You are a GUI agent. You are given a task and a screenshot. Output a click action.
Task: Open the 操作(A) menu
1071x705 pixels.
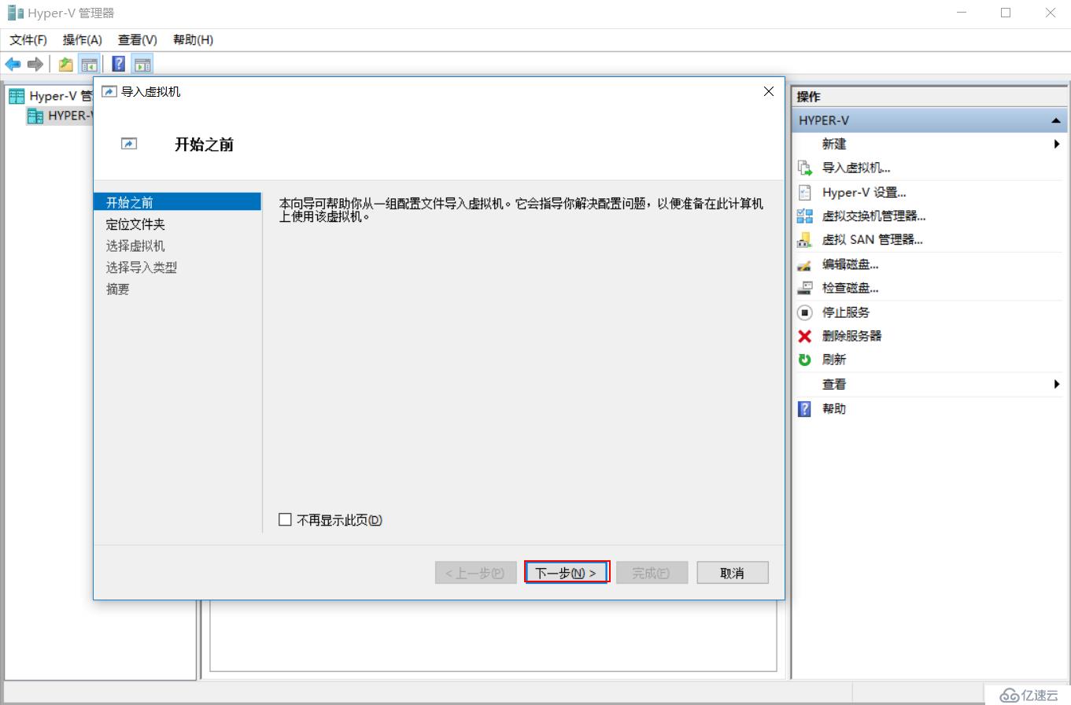coord(83,40)
